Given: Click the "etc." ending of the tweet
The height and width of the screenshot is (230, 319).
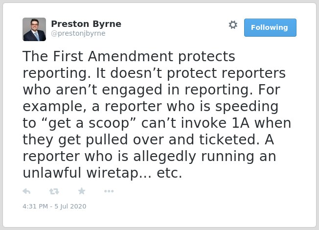Looking at the screenshot, I should (169, 173).
